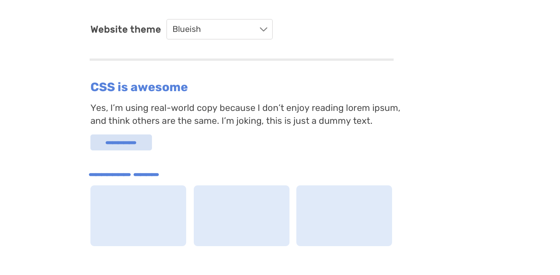Screen dimensions: 560x275
Task: Click the chevron arrow in theme selector
Action: point(263,30)
